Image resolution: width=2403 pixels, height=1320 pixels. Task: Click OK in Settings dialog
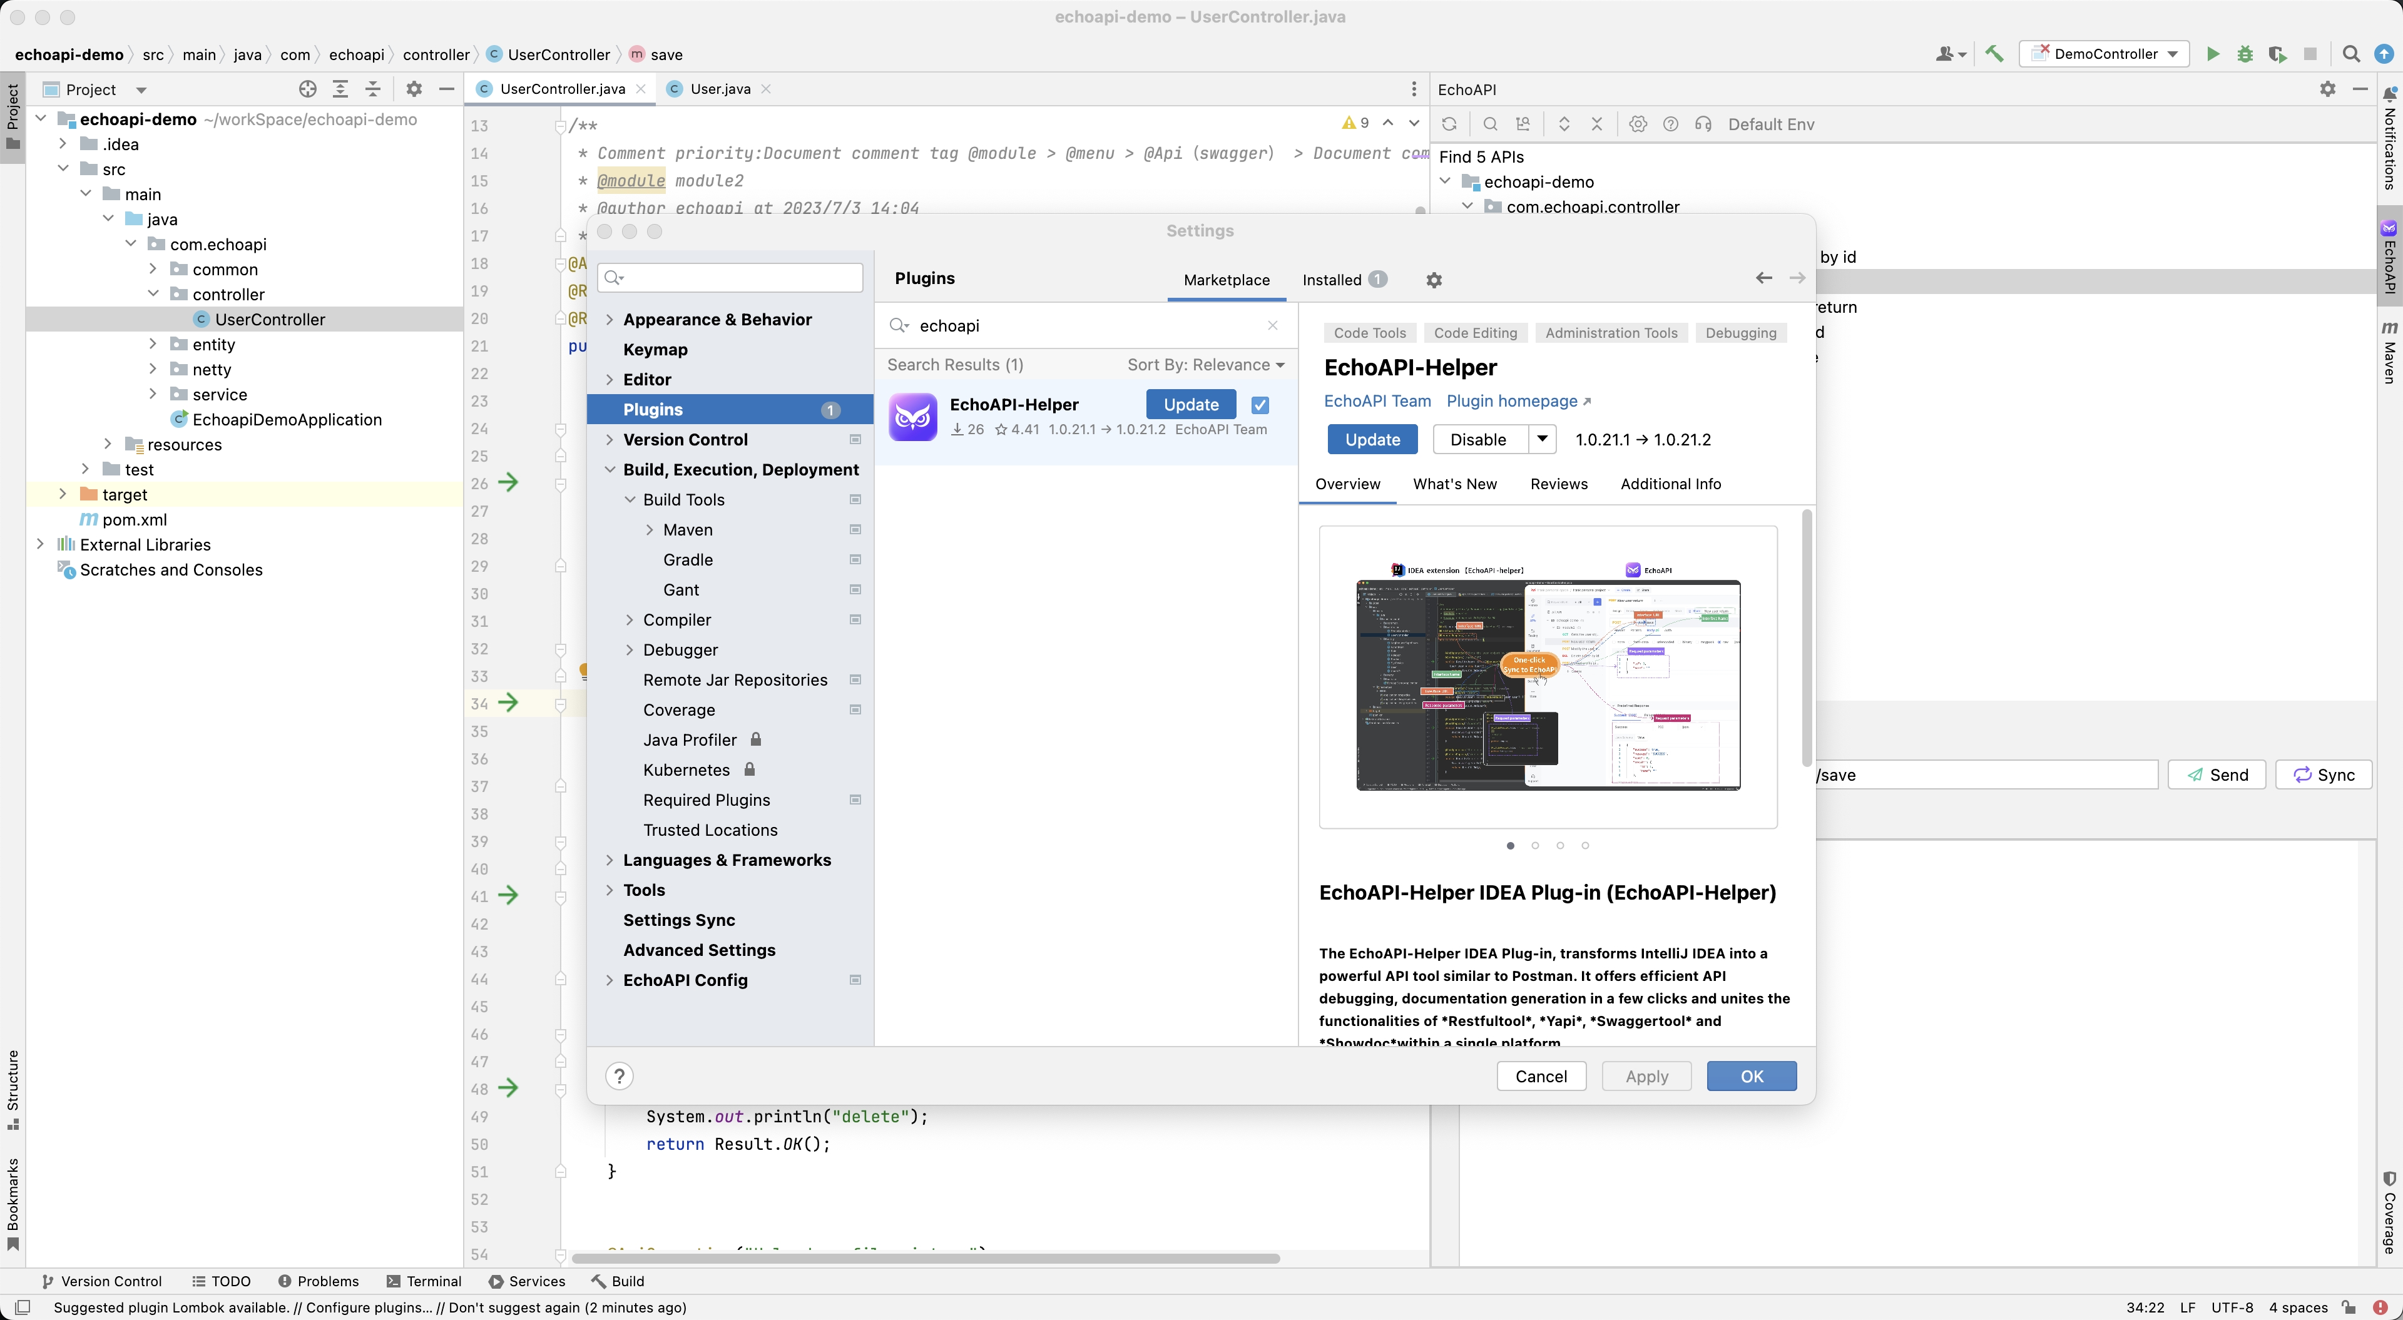[1751, 1075]
